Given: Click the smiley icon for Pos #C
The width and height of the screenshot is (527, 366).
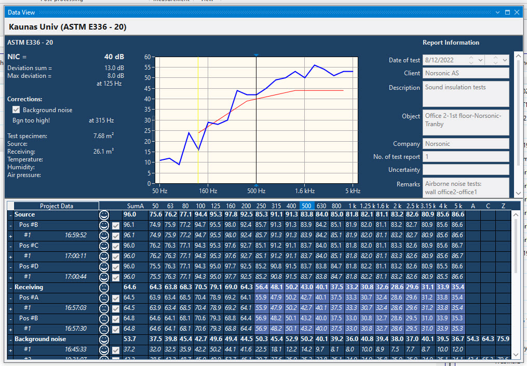Looking at the screenshot, I should click(x=104, y=246).
